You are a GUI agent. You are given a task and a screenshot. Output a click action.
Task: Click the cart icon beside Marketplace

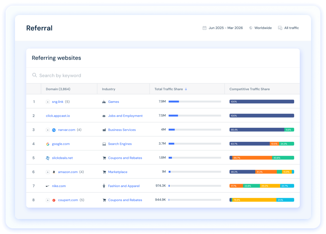point(104,172)
